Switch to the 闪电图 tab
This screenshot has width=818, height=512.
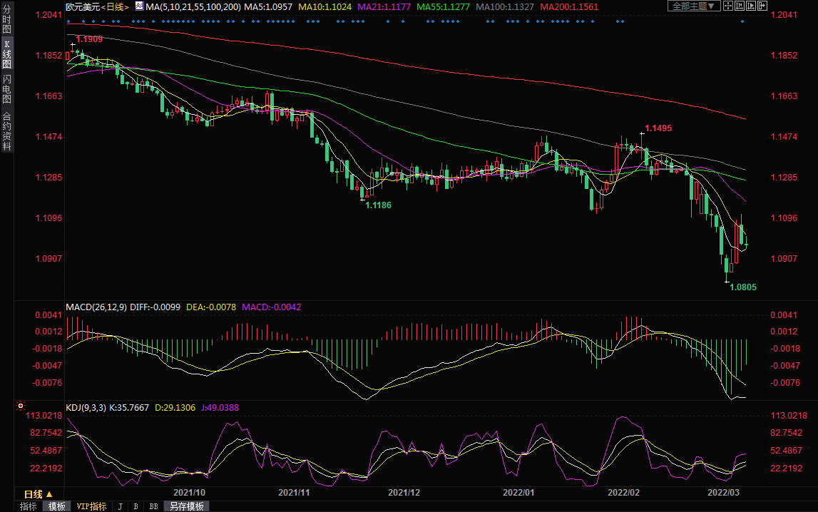(x=6, y=88)
